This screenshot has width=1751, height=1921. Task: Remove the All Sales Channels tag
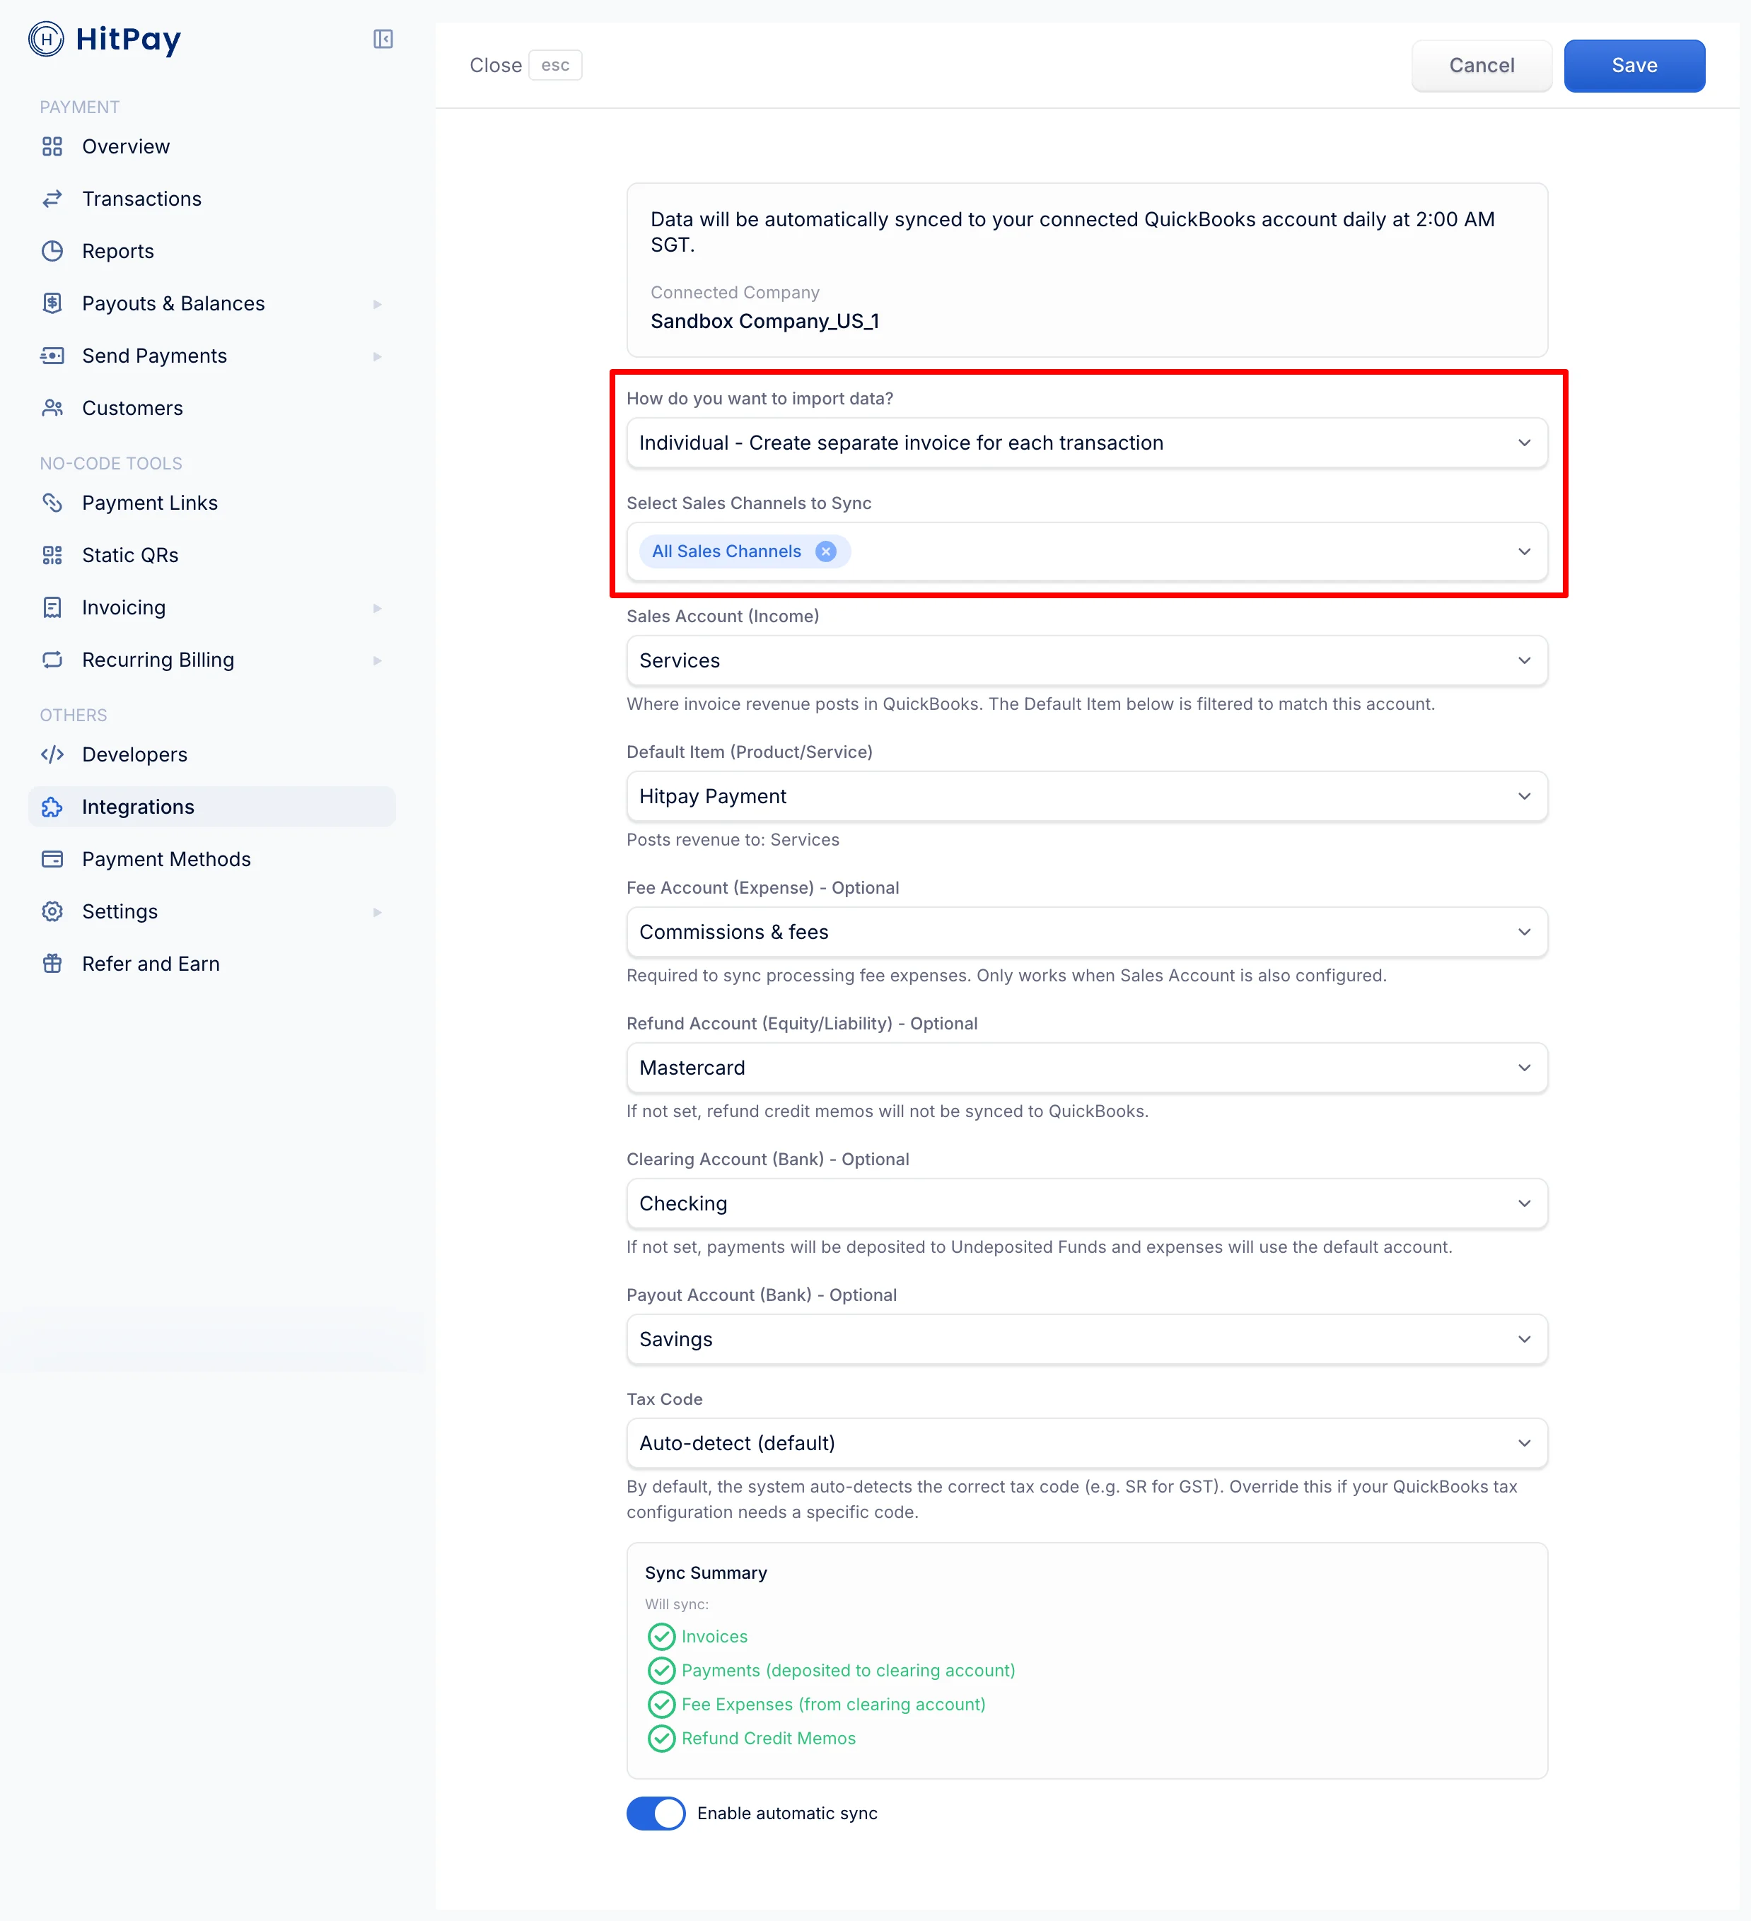click(827, 551)
